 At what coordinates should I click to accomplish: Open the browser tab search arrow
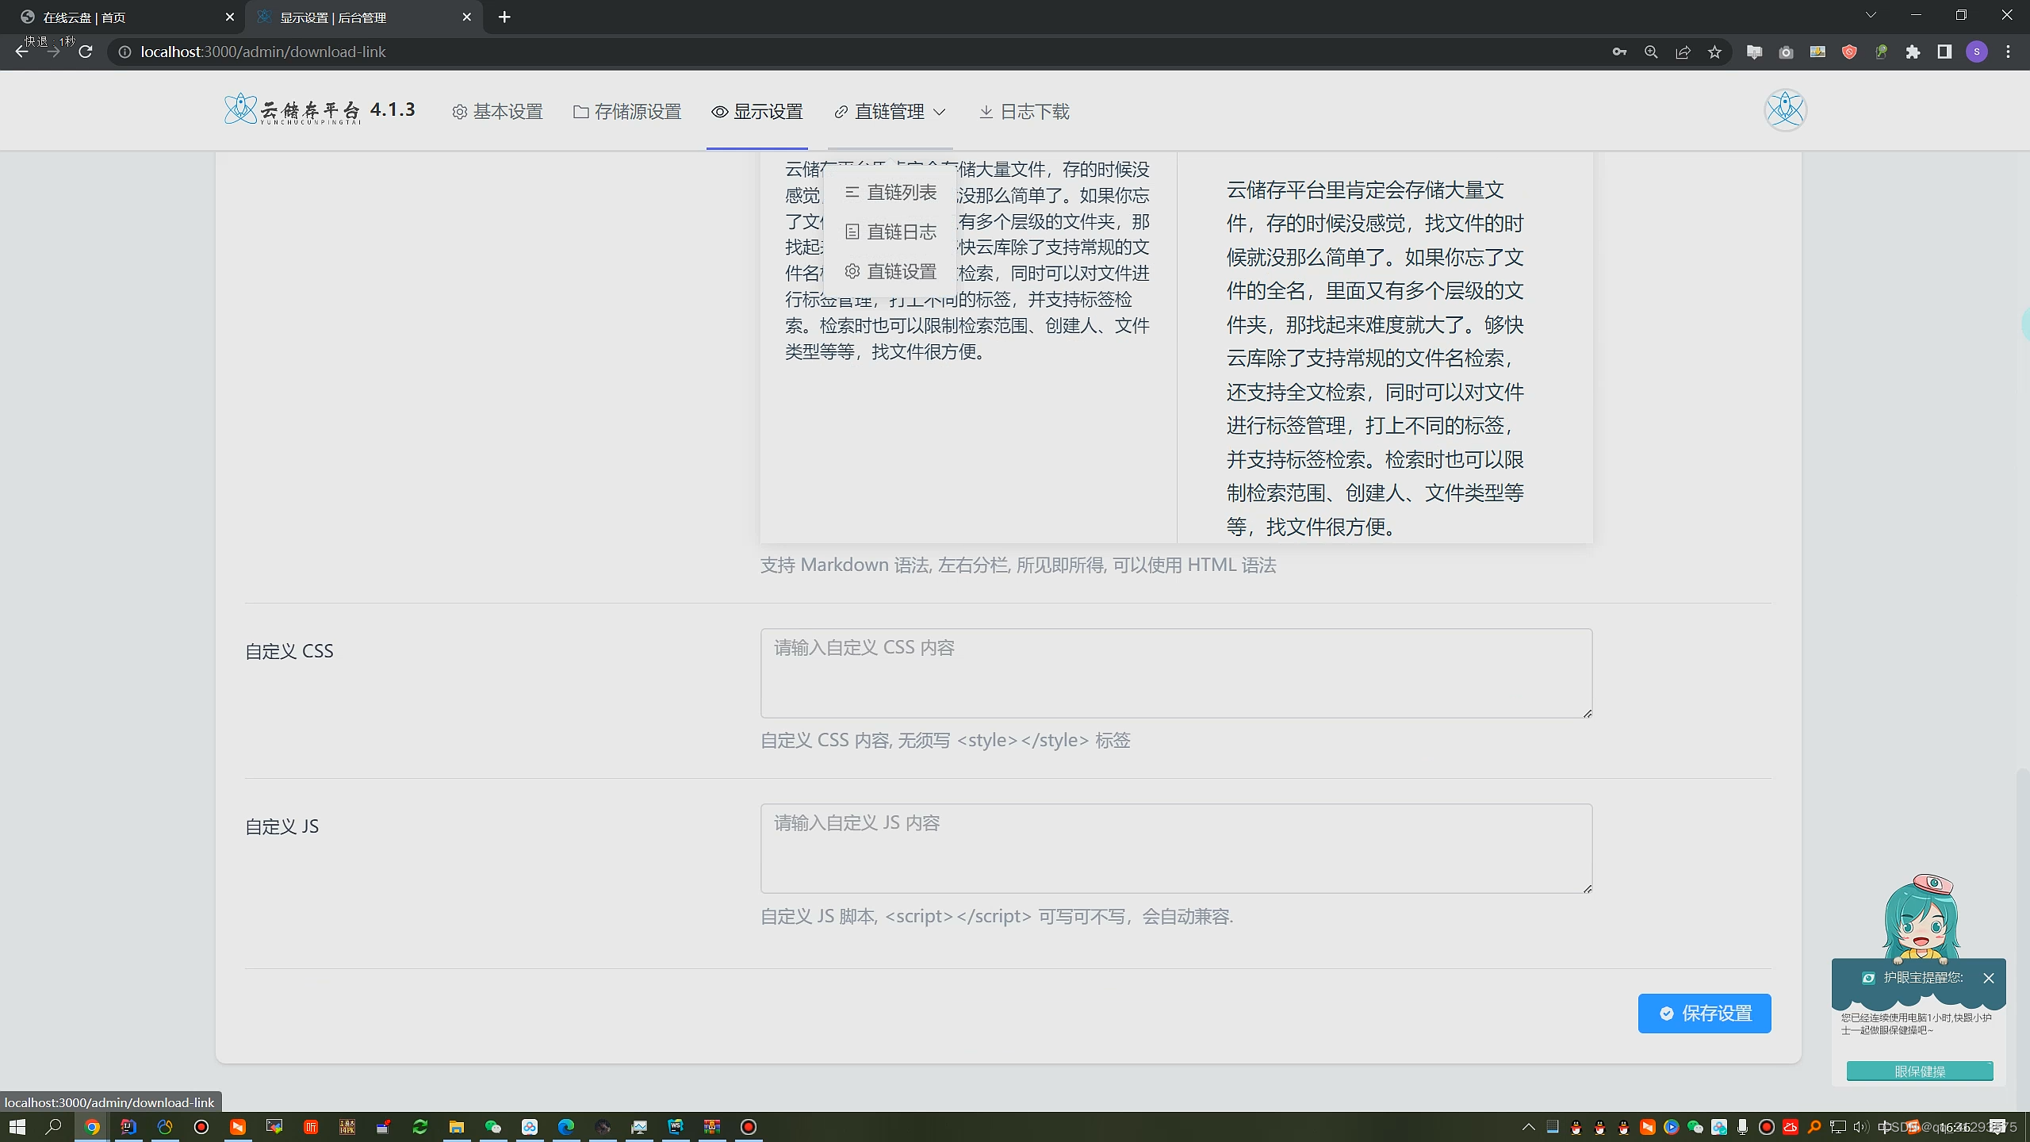point(1871,16)
